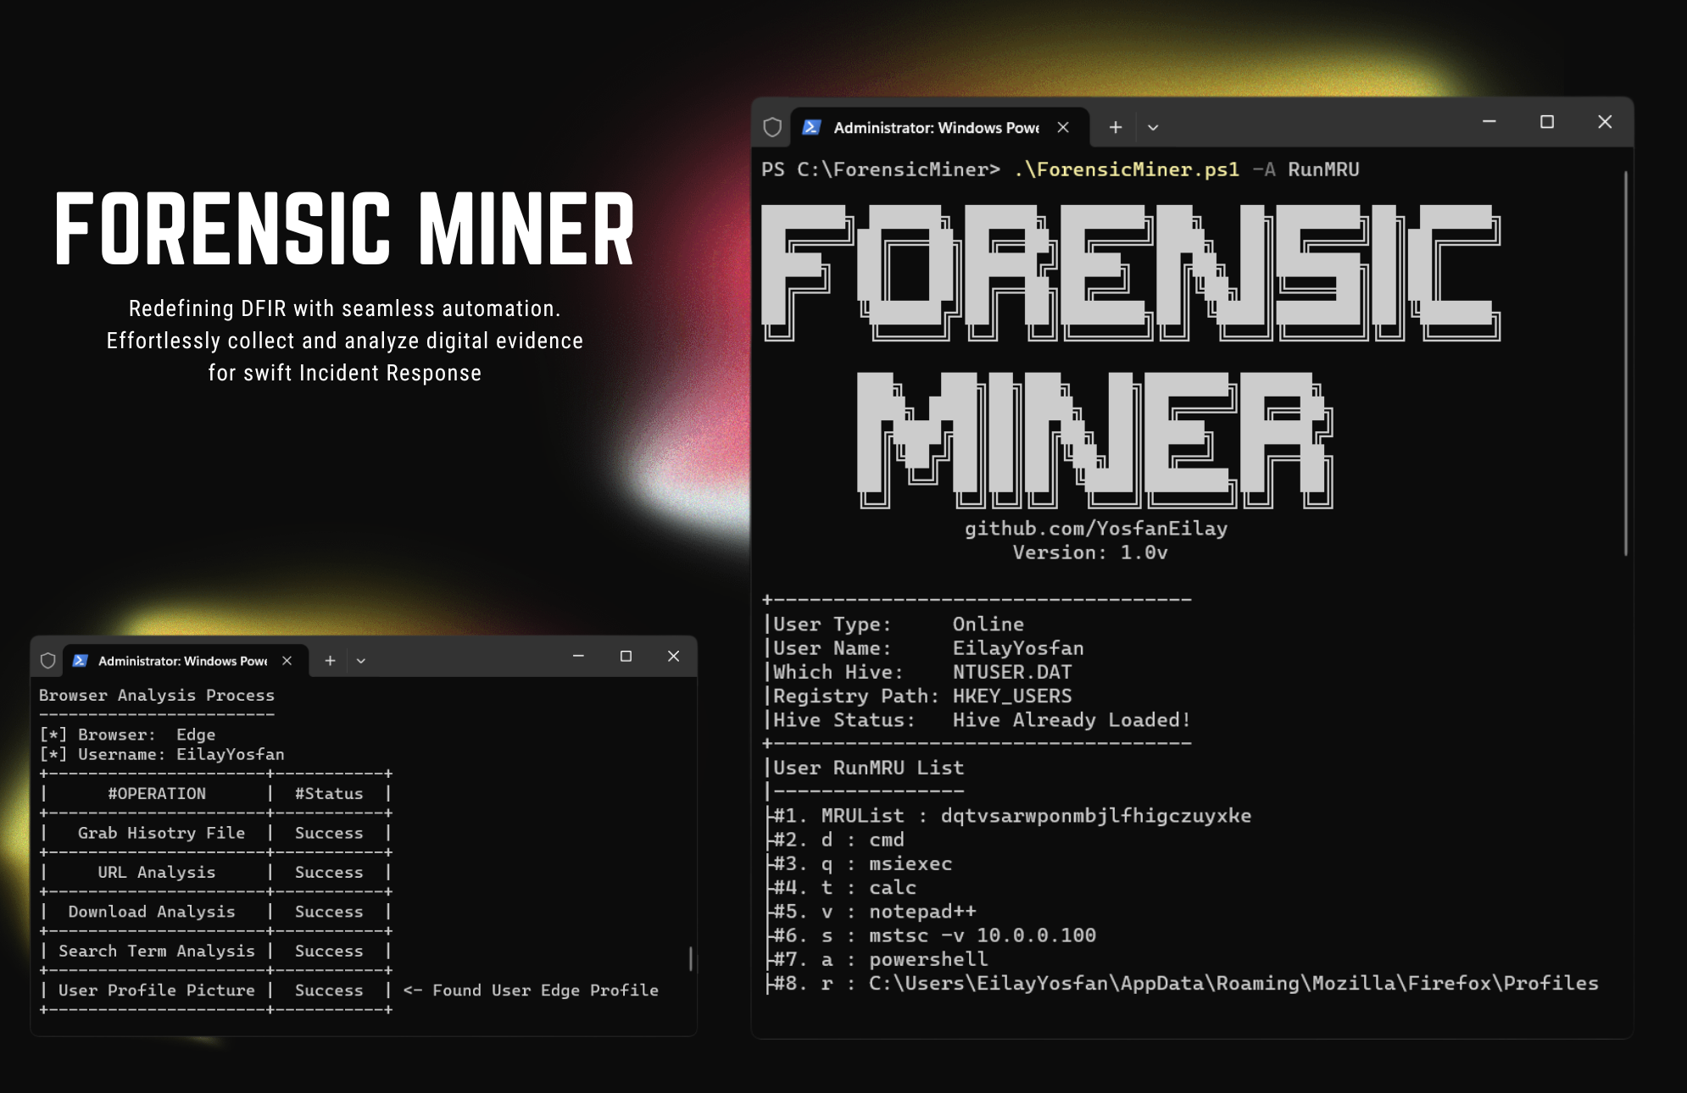The height and width of the screenshot is (1093, 1687).
Task: Click the Success status for User Profile Picture
Action: click(329, 990)
